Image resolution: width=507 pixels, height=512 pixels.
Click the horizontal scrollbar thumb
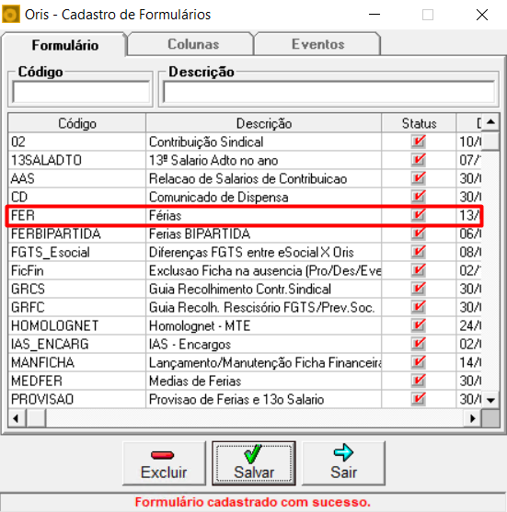[36, 418]
